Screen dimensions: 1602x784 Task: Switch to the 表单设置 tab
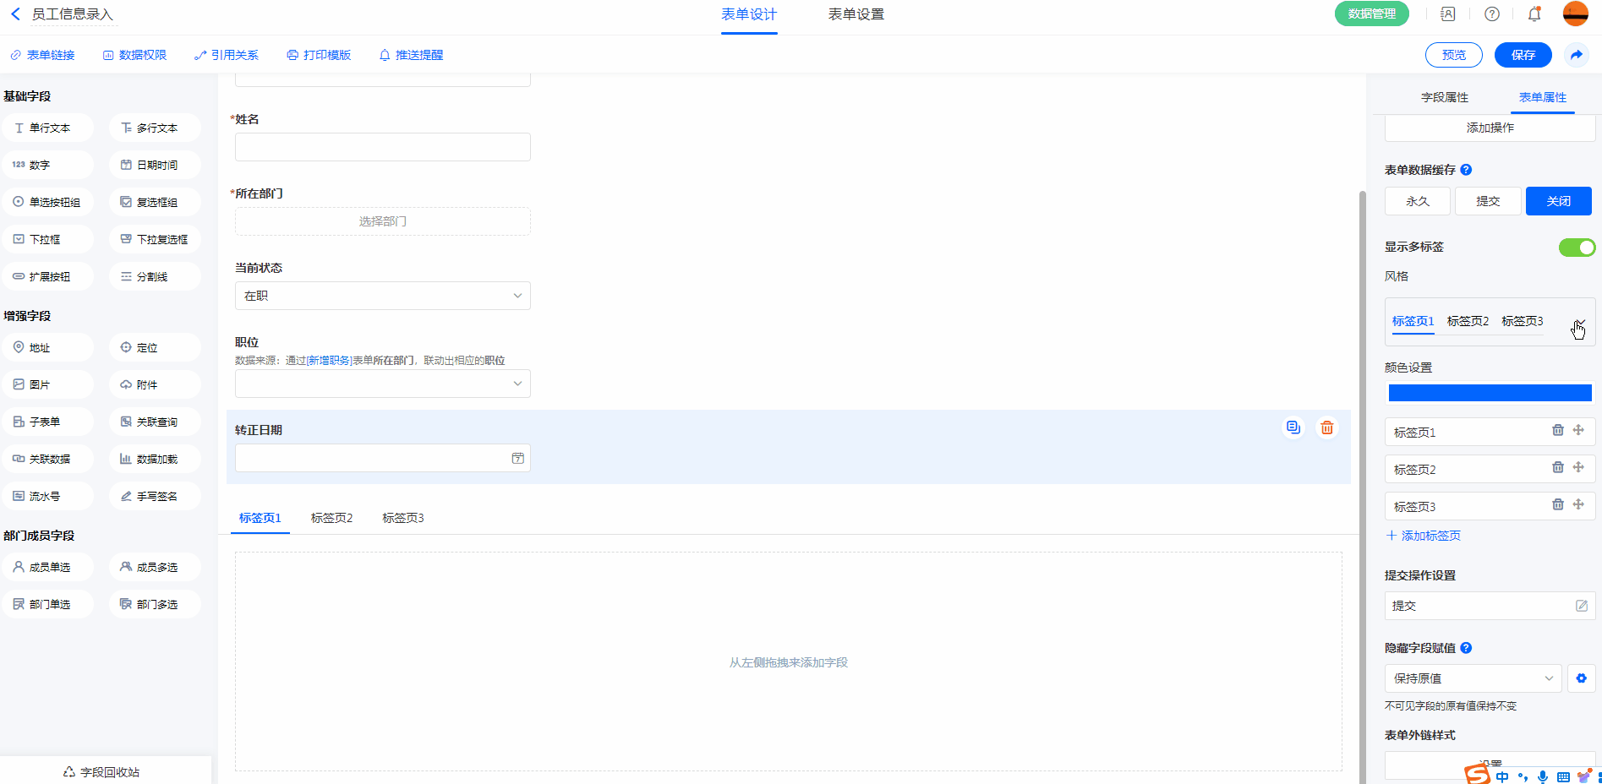[x=856, y=14]
